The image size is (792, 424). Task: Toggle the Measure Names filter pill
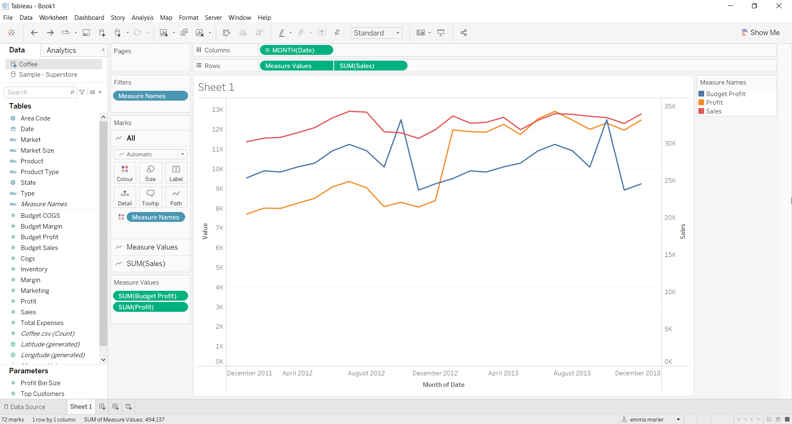point(150,96)
